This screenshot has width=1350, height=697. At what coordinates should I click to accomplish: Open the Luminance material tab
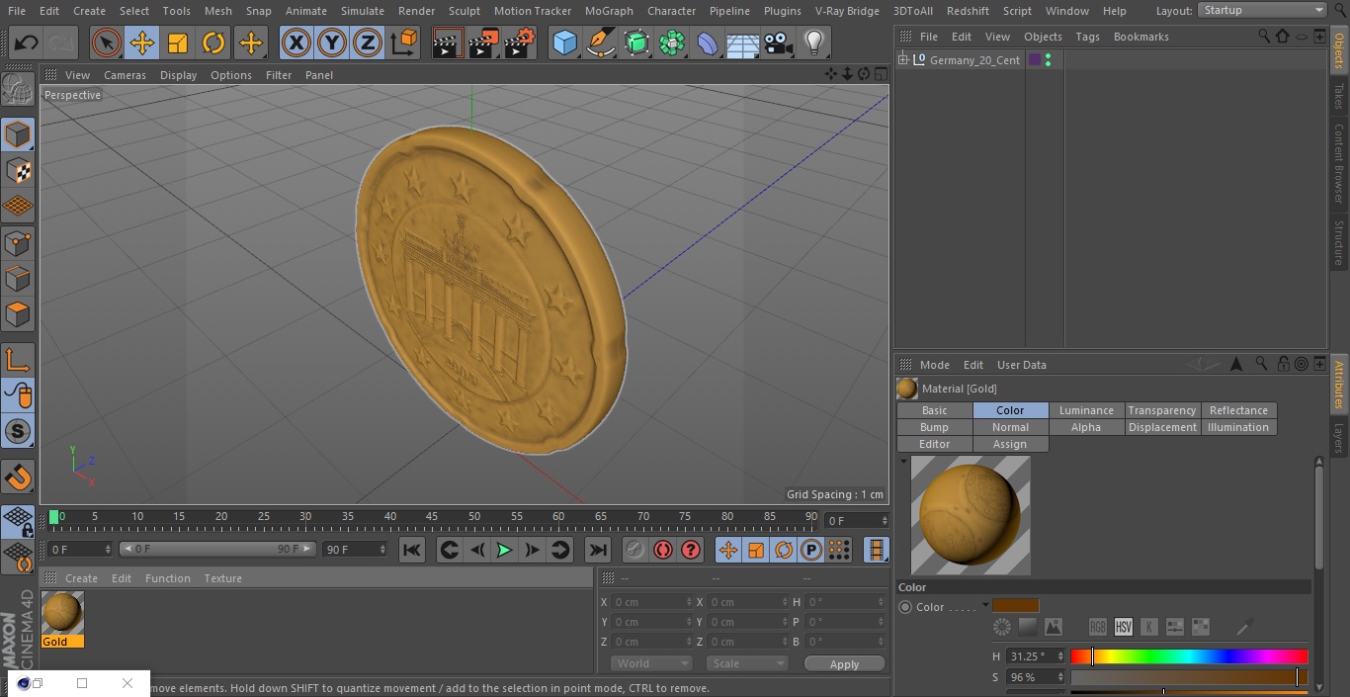(1086, 410)
